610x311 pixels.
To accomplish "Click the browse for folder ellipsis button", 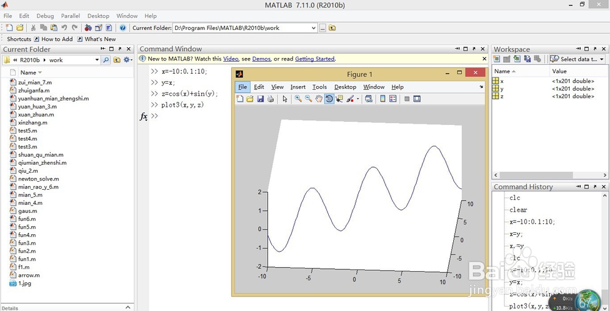I will 323,28.
